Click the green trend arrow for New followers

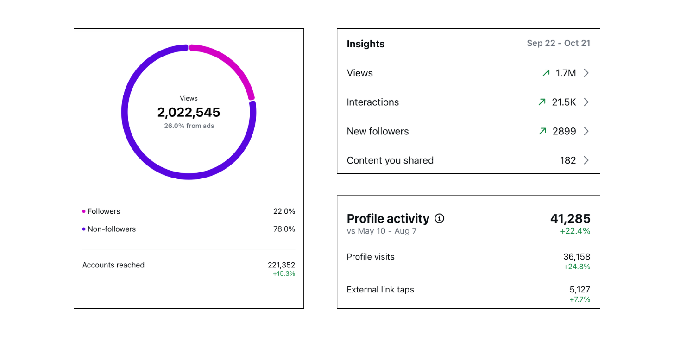point(542,131)
